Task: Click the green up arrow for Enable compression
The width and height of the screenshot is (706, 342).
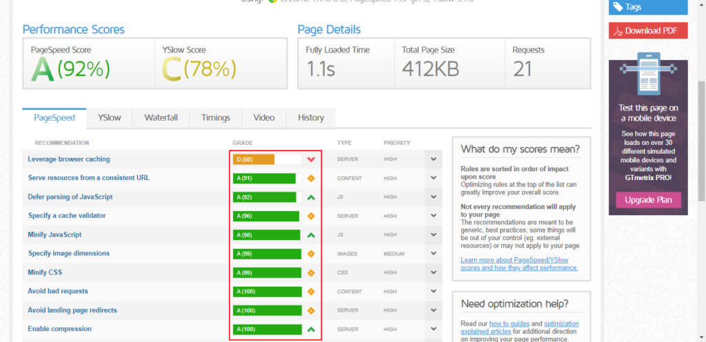Action: [x=311, y=330]
